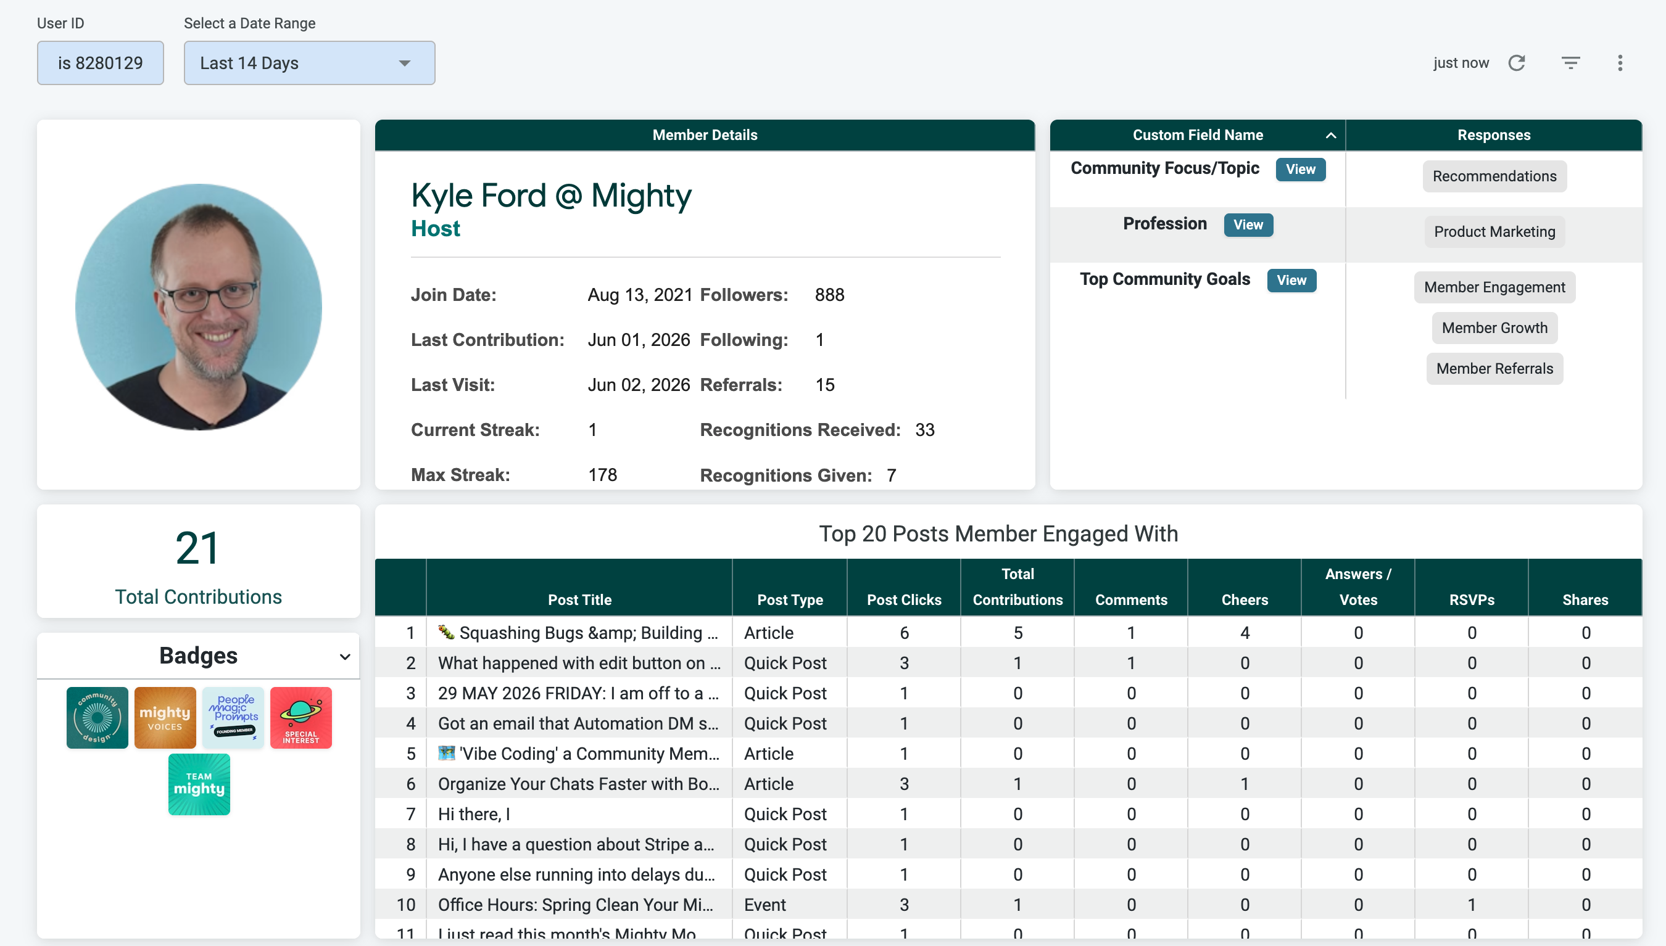Screen dimensions: 1666x946
Task: Click the Max Streak value 178
Action: [x=603, y=475]
